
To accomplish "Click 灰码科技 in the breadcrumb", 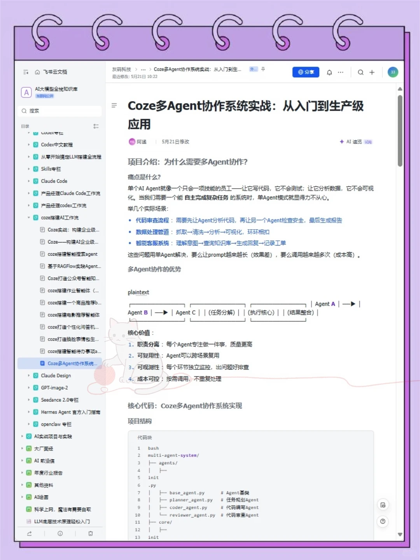I will point(121,69).
